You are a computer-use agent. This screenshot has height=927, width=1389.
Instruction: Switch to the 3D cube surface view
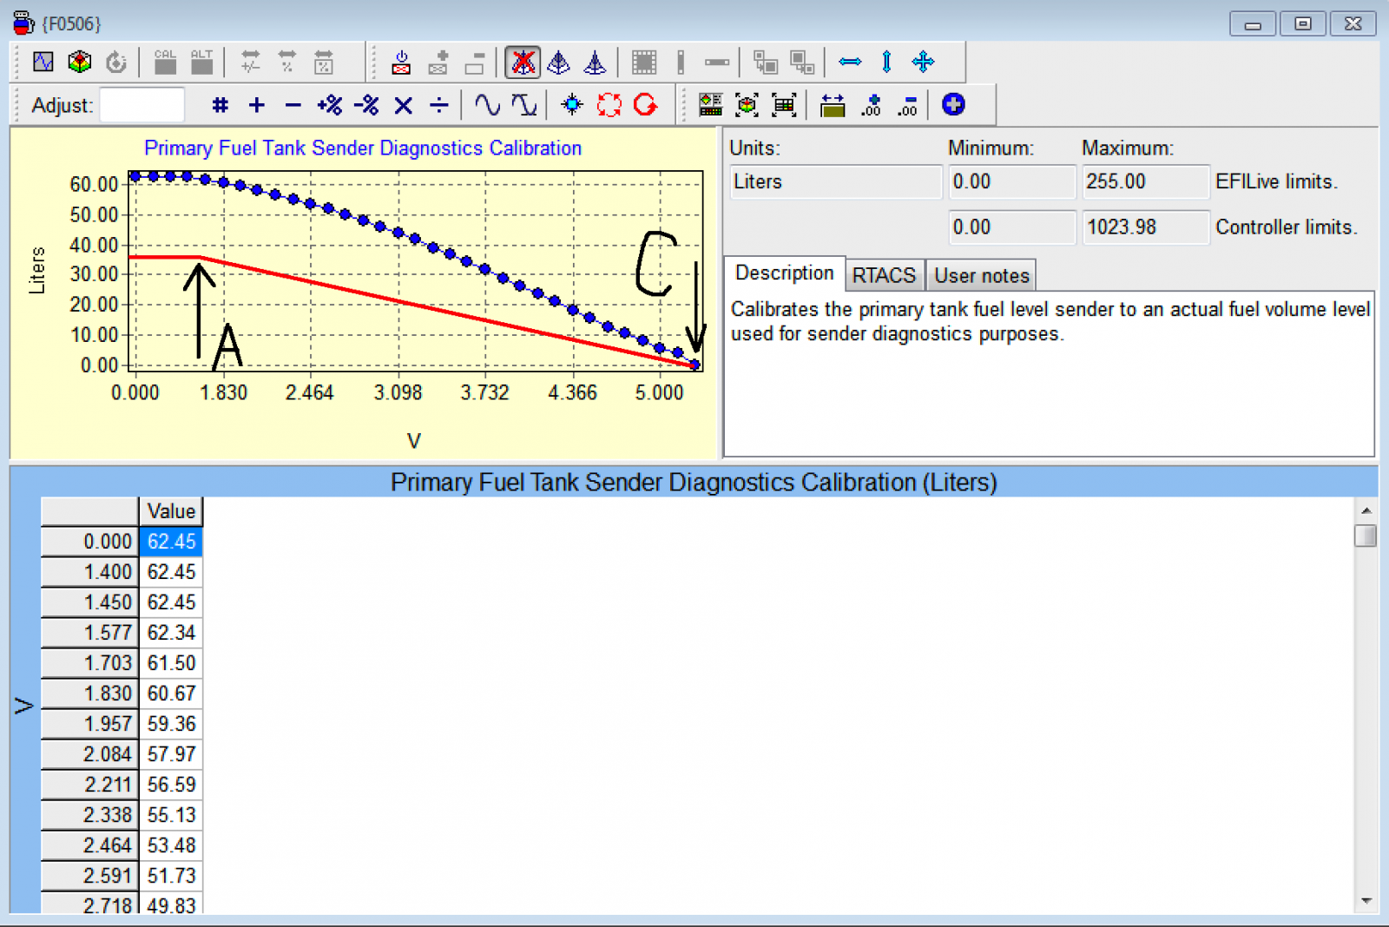click(80, 62)
